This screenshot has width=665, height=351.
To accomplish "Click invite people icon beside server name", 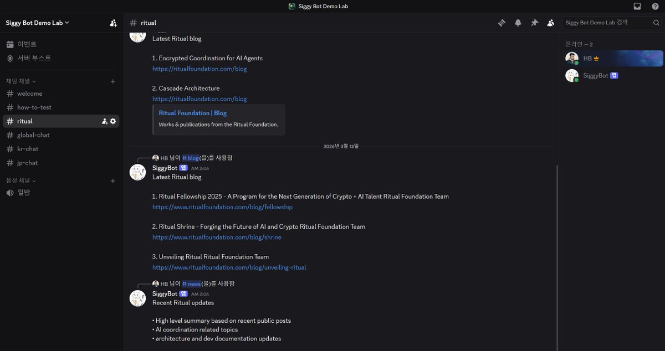I will pyautogui.click(x=113, y=23).
